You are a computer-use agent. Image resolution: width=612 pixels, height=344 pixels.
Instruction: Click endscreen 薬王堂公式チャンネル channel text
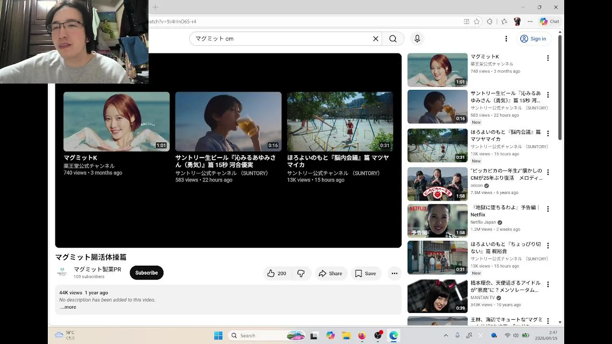pyautogui.click(x=89, y=166)
